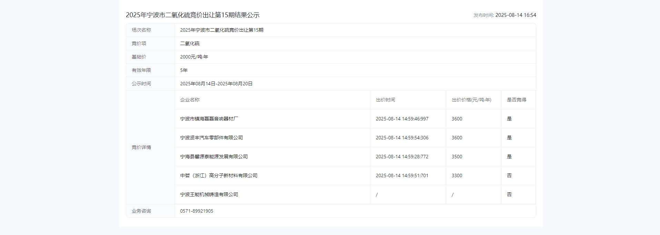Click the 出价价格(元/吨·年) column header
This screenshot has width=660, height=235.
point(471,100)
